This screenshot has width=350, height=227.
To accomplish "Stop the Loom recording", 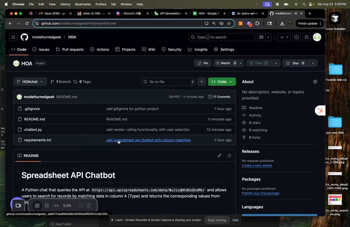I will click(x=37, y=206).
